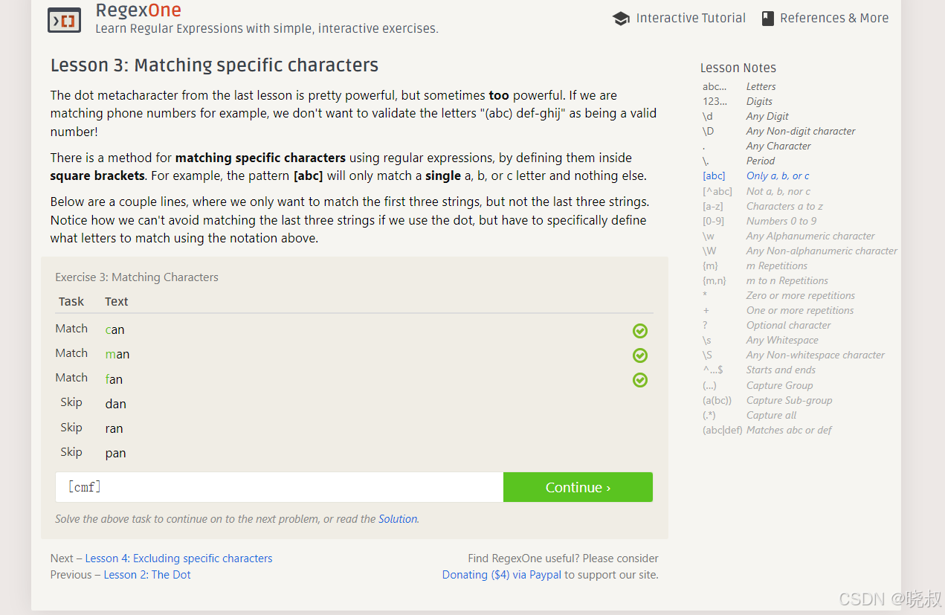
Task: Select the 'man' text row
Action: [117, 354]
